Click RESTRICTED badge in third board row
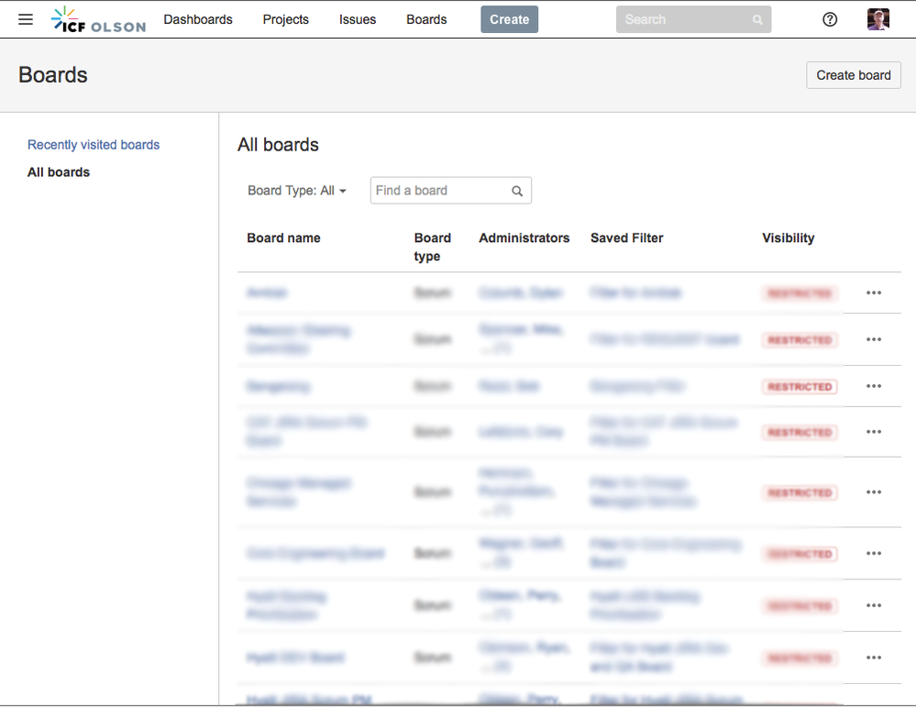916x707 pixels. coord(800,387)
